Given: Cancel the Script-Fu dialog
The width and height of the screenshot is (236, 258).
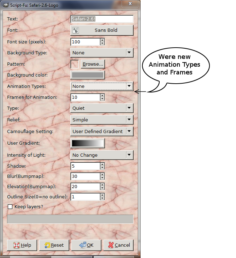Looking at the screenshot, I should pos(118,245).
